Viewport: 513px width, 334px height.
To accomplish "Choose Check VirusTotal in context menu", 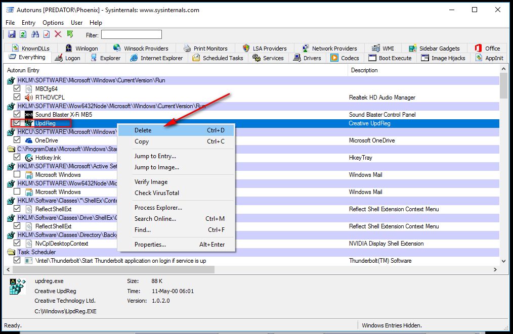I will tap(176, 193).
